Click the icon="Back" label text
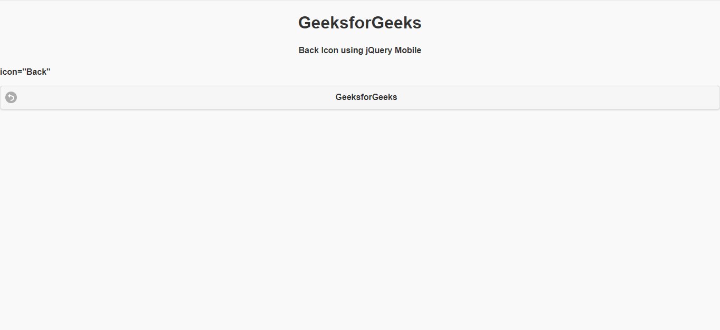The height and width of the screenshot is (330, 720). tap(25, 72)
